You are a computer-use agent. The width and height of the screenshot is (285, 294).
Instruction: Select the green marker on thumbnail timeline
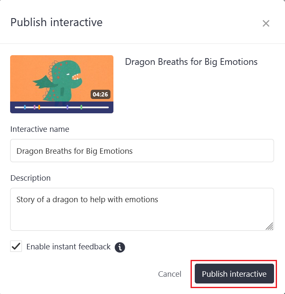point(81,107)
